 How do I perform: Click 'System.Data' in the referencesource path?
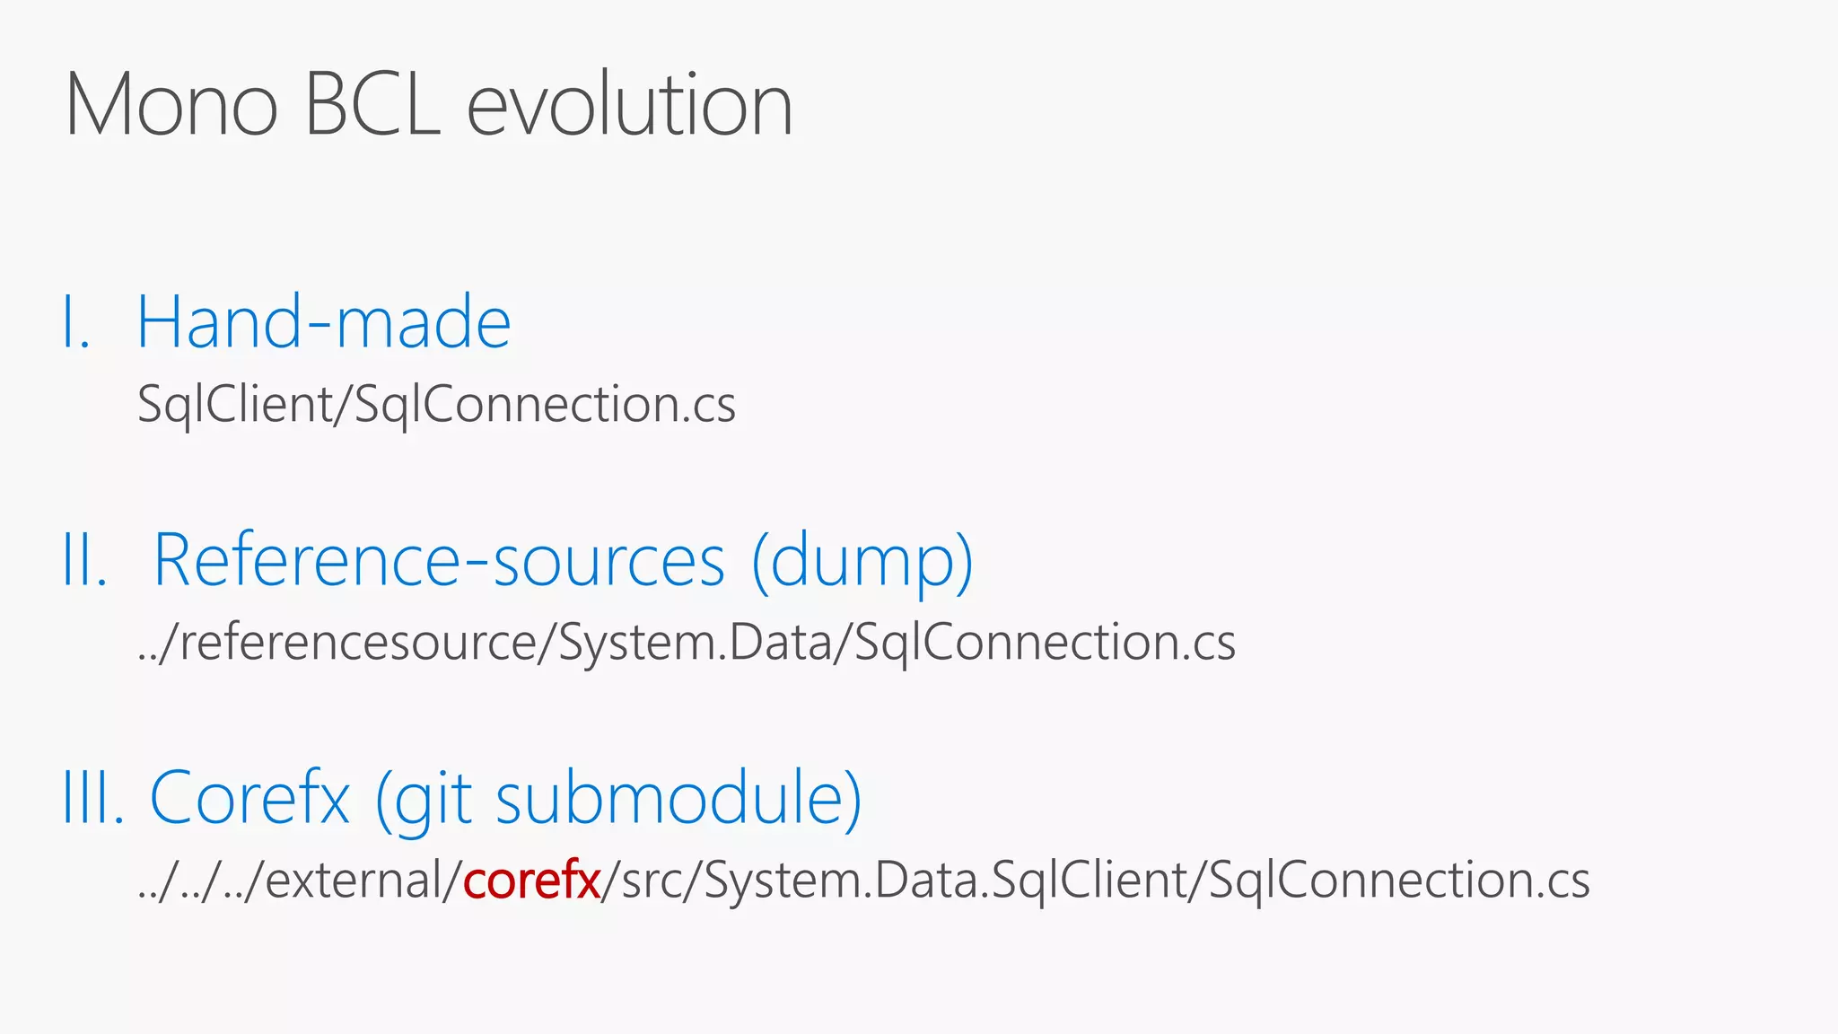pos(696,643)
